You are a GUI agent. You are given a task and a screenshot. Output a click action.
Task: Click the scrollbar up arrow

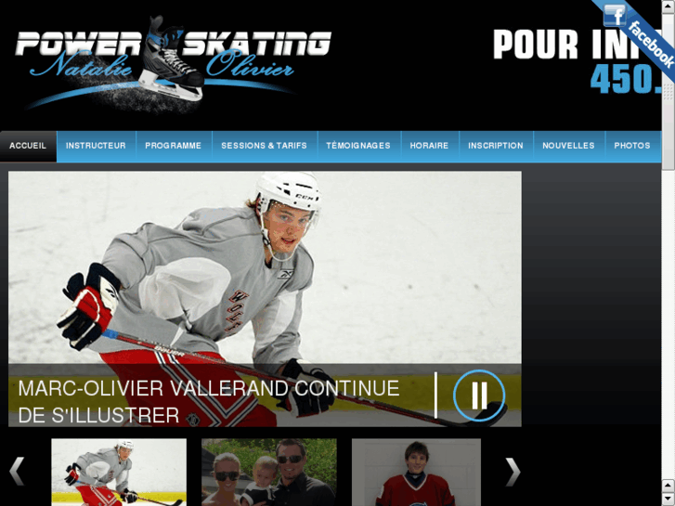[669, 6]
